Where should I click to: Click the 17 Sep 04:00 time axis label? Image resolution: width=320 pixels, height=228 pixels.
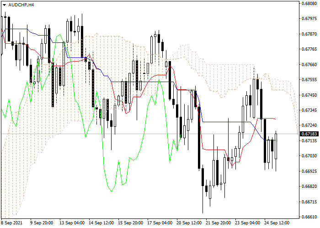[160, 223]
